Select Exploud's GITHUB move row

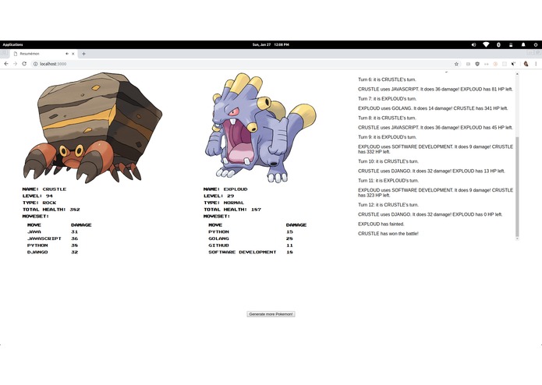click(251, 245)
